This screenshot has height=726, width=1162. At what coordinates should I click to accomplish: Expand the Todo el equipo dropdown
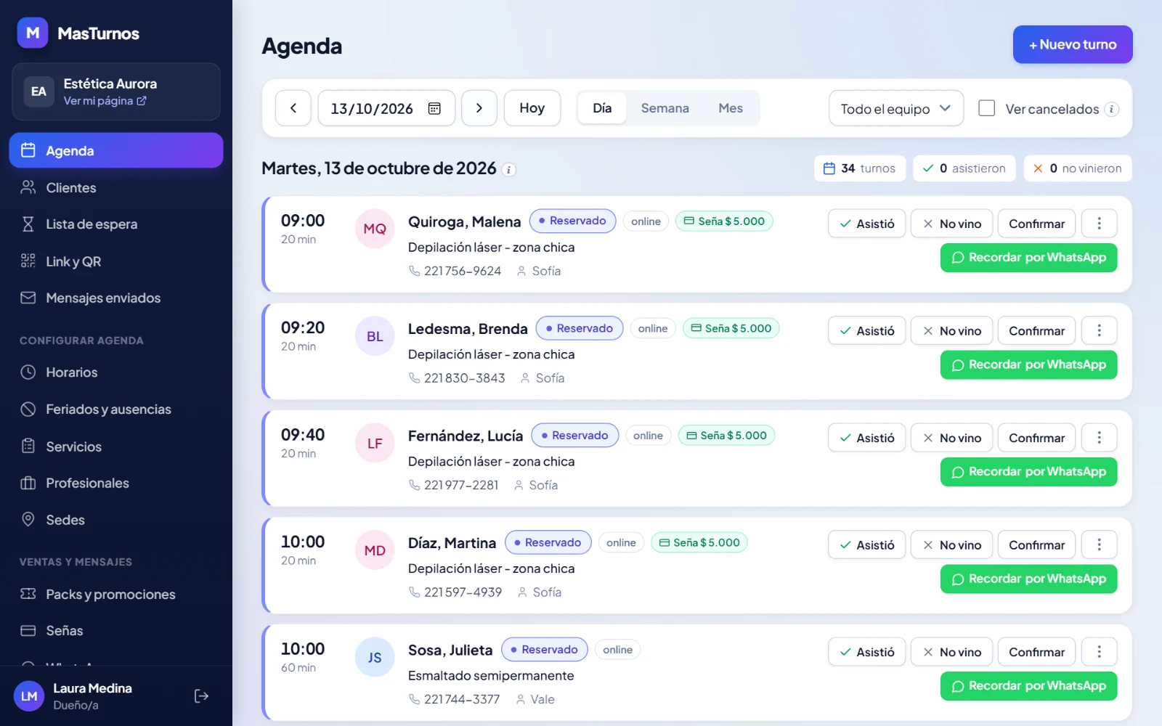[x=896, y=108]
